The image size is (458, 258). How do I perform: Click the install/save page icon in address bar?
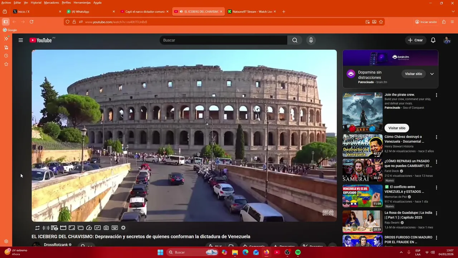(374, 22)
